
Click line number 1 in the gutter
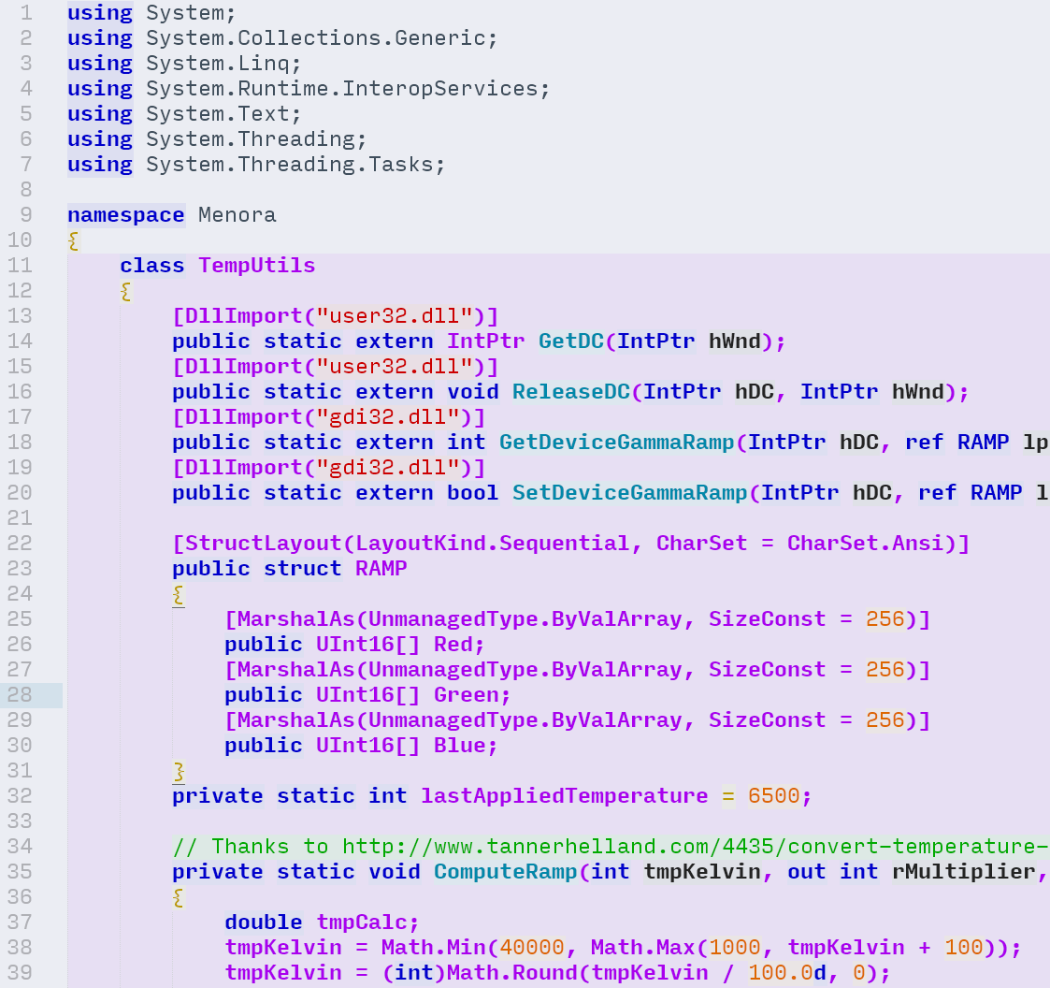coord(25,13)
